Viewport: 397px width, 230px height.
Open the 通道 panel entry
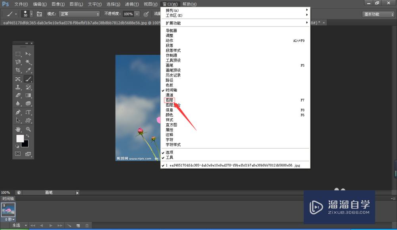(170, 95)
